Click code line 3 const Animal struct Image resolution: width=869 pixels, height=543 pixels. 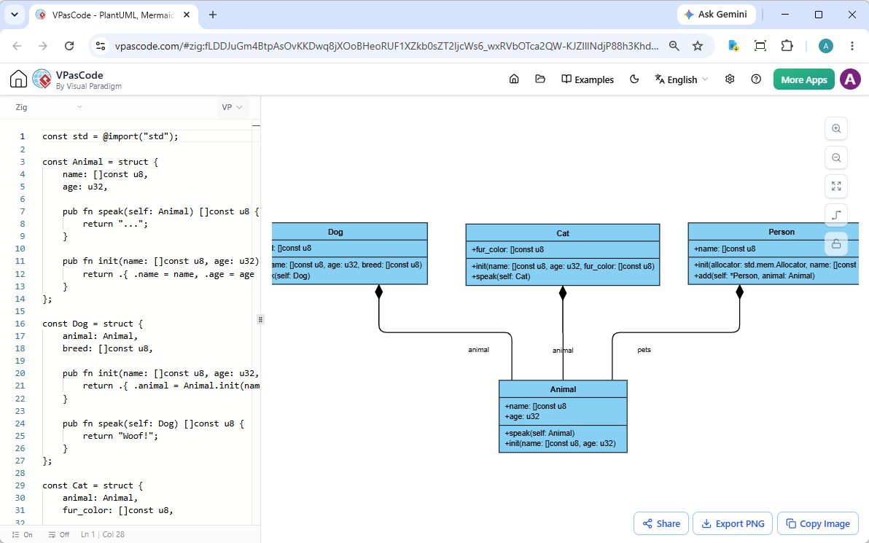coord(101,162)
